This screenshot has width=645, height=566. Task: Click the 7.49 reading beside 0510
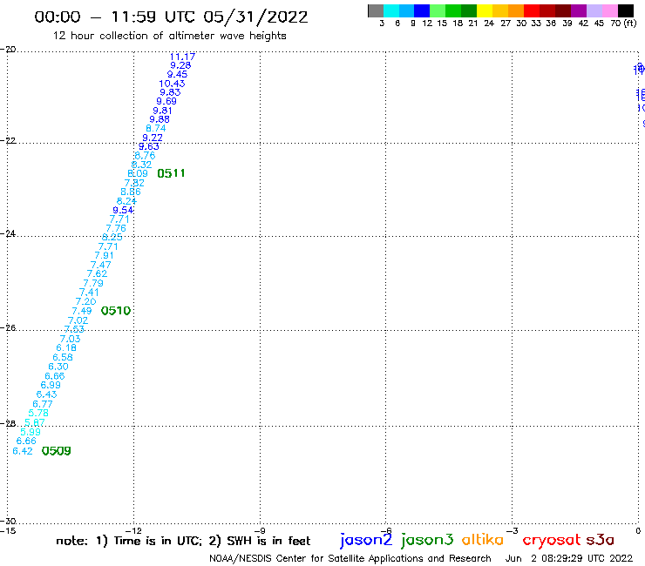(82, 311)
